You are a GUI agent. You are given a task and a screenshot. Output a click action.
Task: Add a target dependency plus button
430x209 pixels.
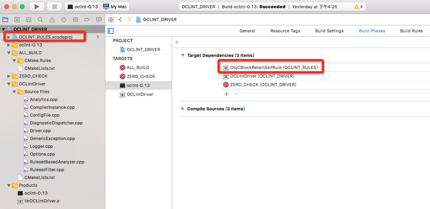click(x=227, y=94)
